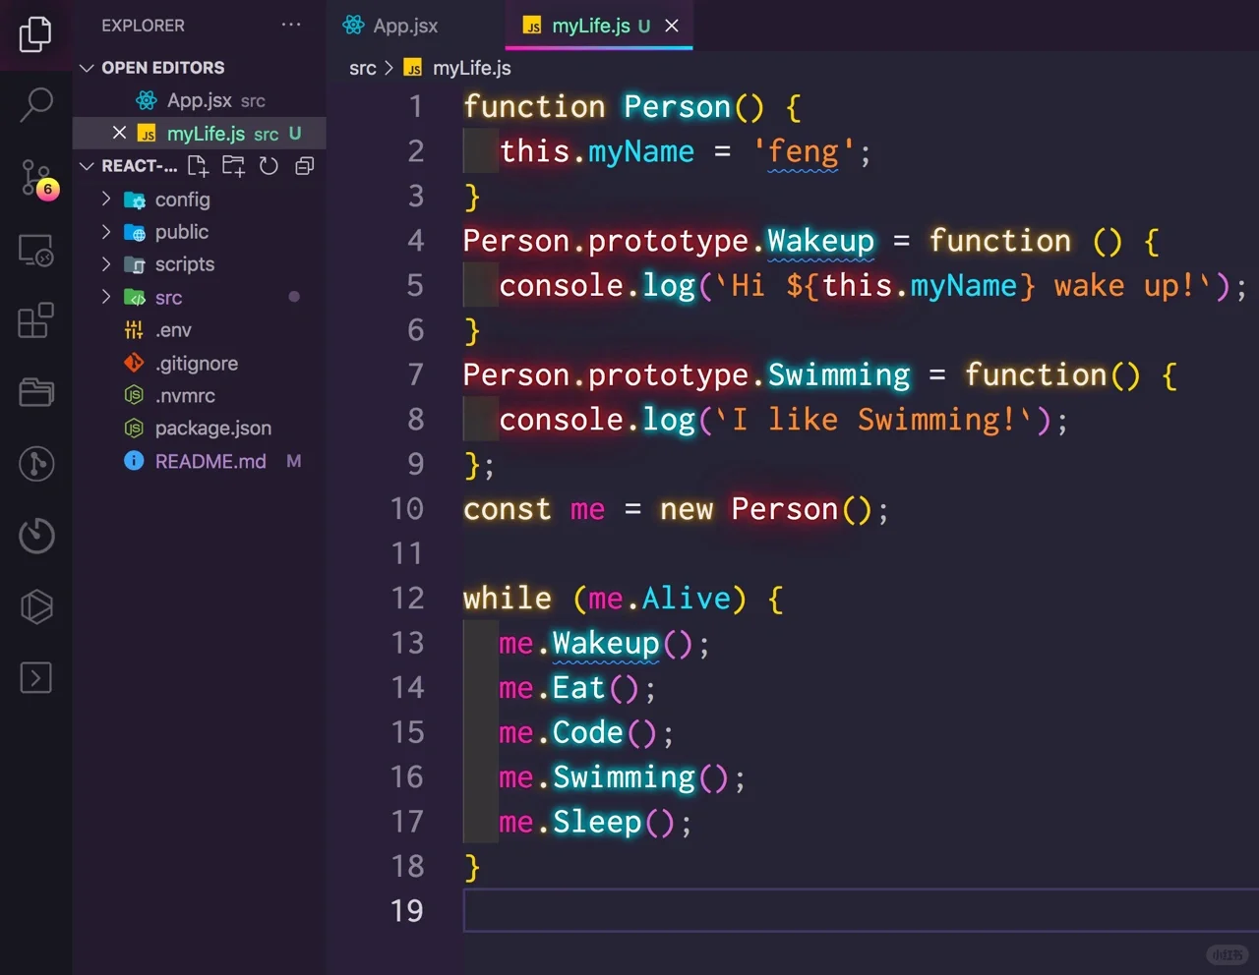Refresh the Explorer file tree
This screenshot has width=1259, height=975.
tap(269, 165)
